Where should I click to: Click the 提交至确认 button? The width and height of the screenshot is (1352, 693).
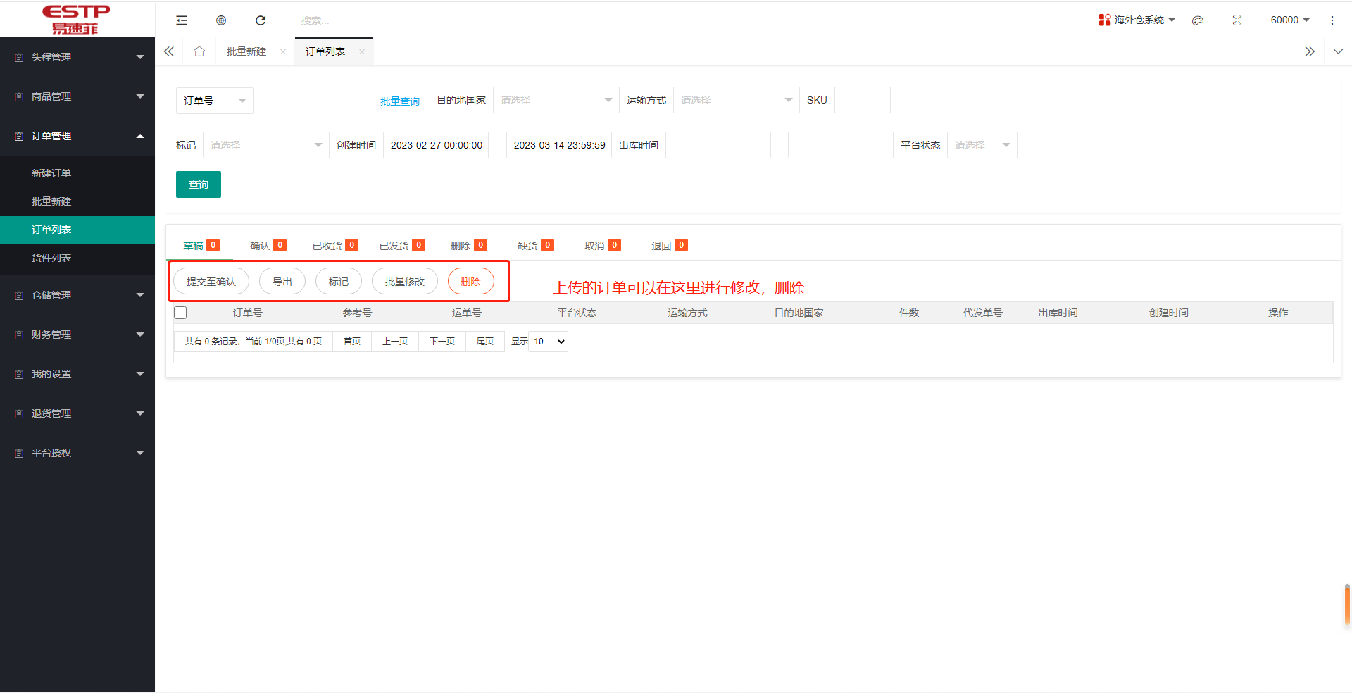click(211, 280)
